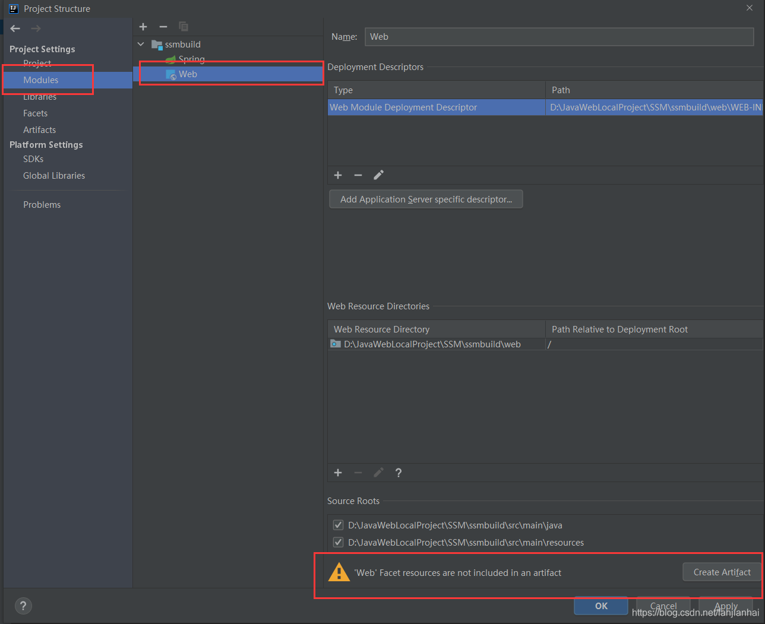Open Libraries settings section
This screenshot has height=624, width=765.
pyautogui.click(x=40, y=97)
